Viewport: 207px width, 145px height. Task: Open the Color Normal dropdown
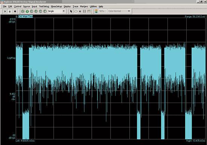[129, 11]
